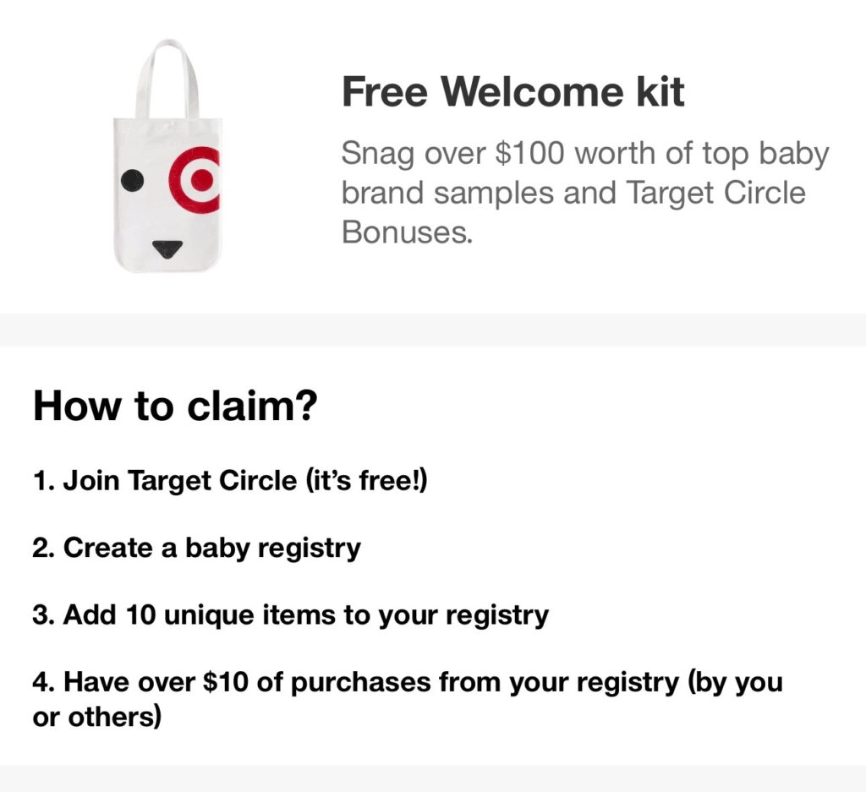Click the word registry in step 3
The width and height of the screenshot is (866, 792).
497,616
